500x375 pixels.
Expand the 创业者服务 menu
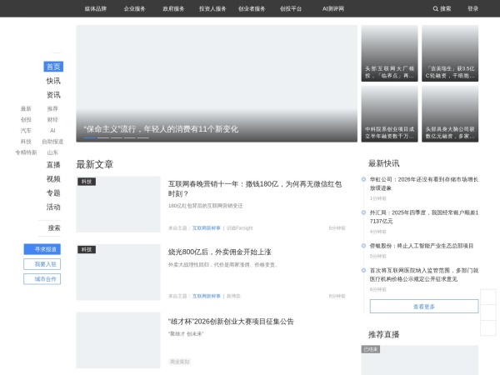click(x=252, y=8)
